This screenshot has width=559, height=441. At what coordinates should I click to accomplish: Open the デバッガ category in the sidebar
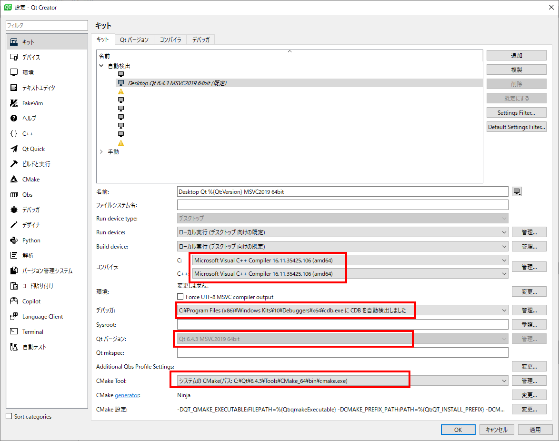pyautogui.click(x=47, y=210)
